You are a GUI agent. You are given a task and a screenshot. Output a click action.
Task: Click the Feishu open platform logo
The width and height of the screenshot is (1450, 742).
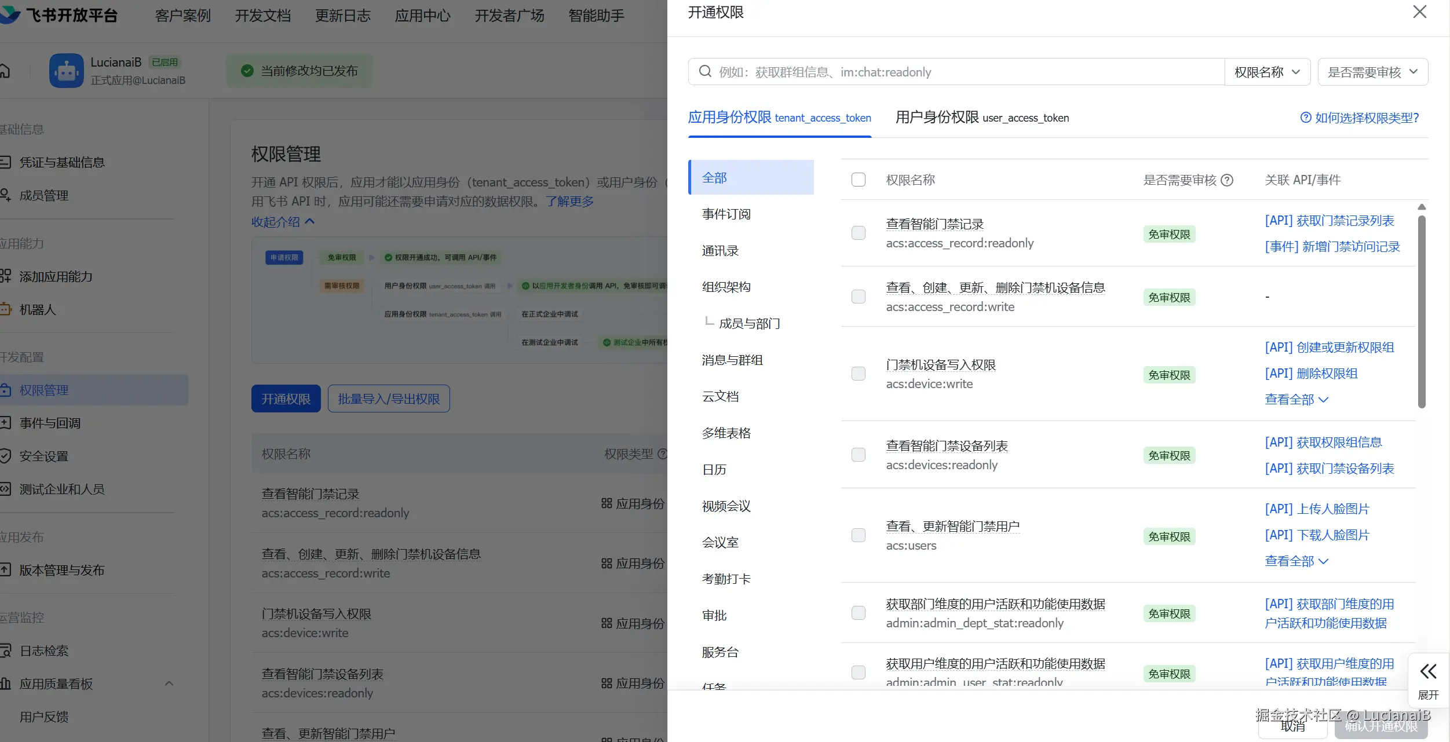coord(10,14)
